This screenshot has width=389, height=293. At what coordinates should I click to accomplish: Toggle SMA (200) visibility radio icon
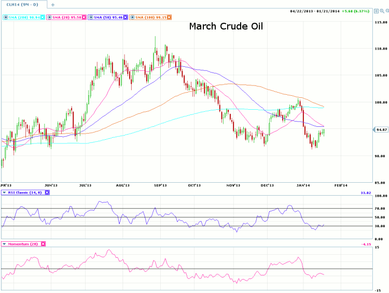pos(5,18)
